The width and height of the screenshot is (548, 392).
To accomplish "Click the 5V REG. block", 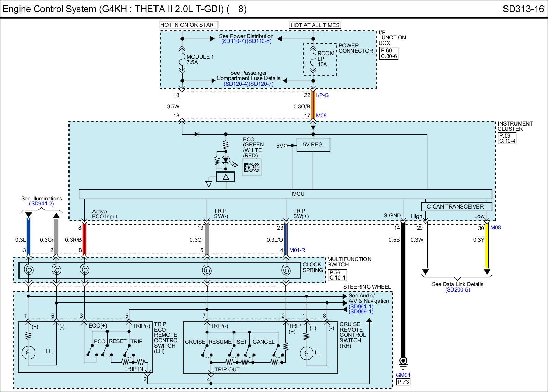I will click(313, 145).
